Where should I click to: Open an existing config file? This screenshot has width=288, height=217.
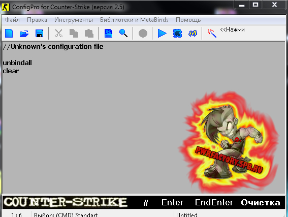pyautogui.click(x=24, y=34)
